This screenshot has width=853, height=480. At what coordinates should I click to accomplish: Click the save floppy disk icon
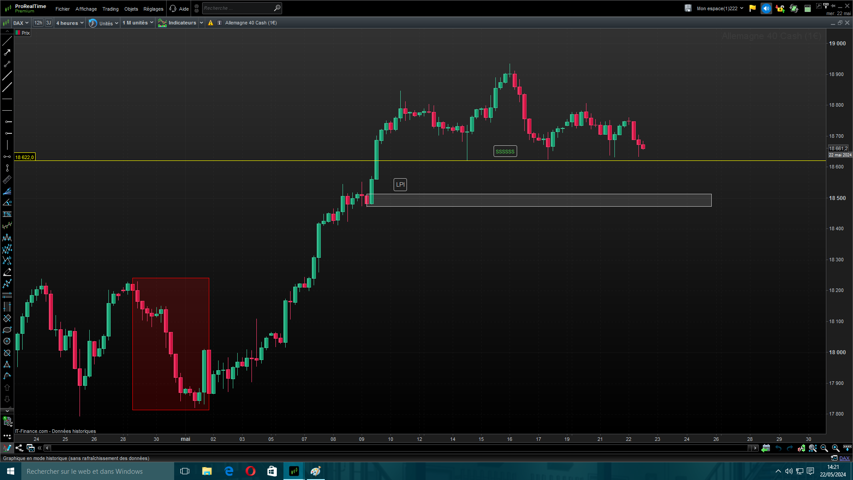[x=688, y=8]
